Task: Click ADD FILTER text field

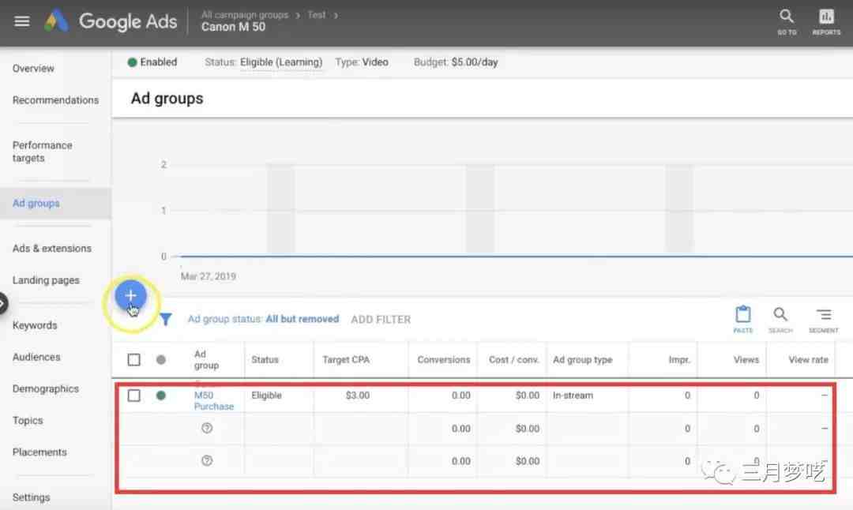Action: [x=381, y=320]
